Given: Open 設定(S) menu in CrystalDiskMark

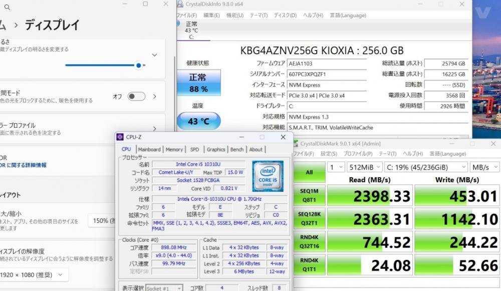Looking at the screenshot, I should (x=329, y=154).
